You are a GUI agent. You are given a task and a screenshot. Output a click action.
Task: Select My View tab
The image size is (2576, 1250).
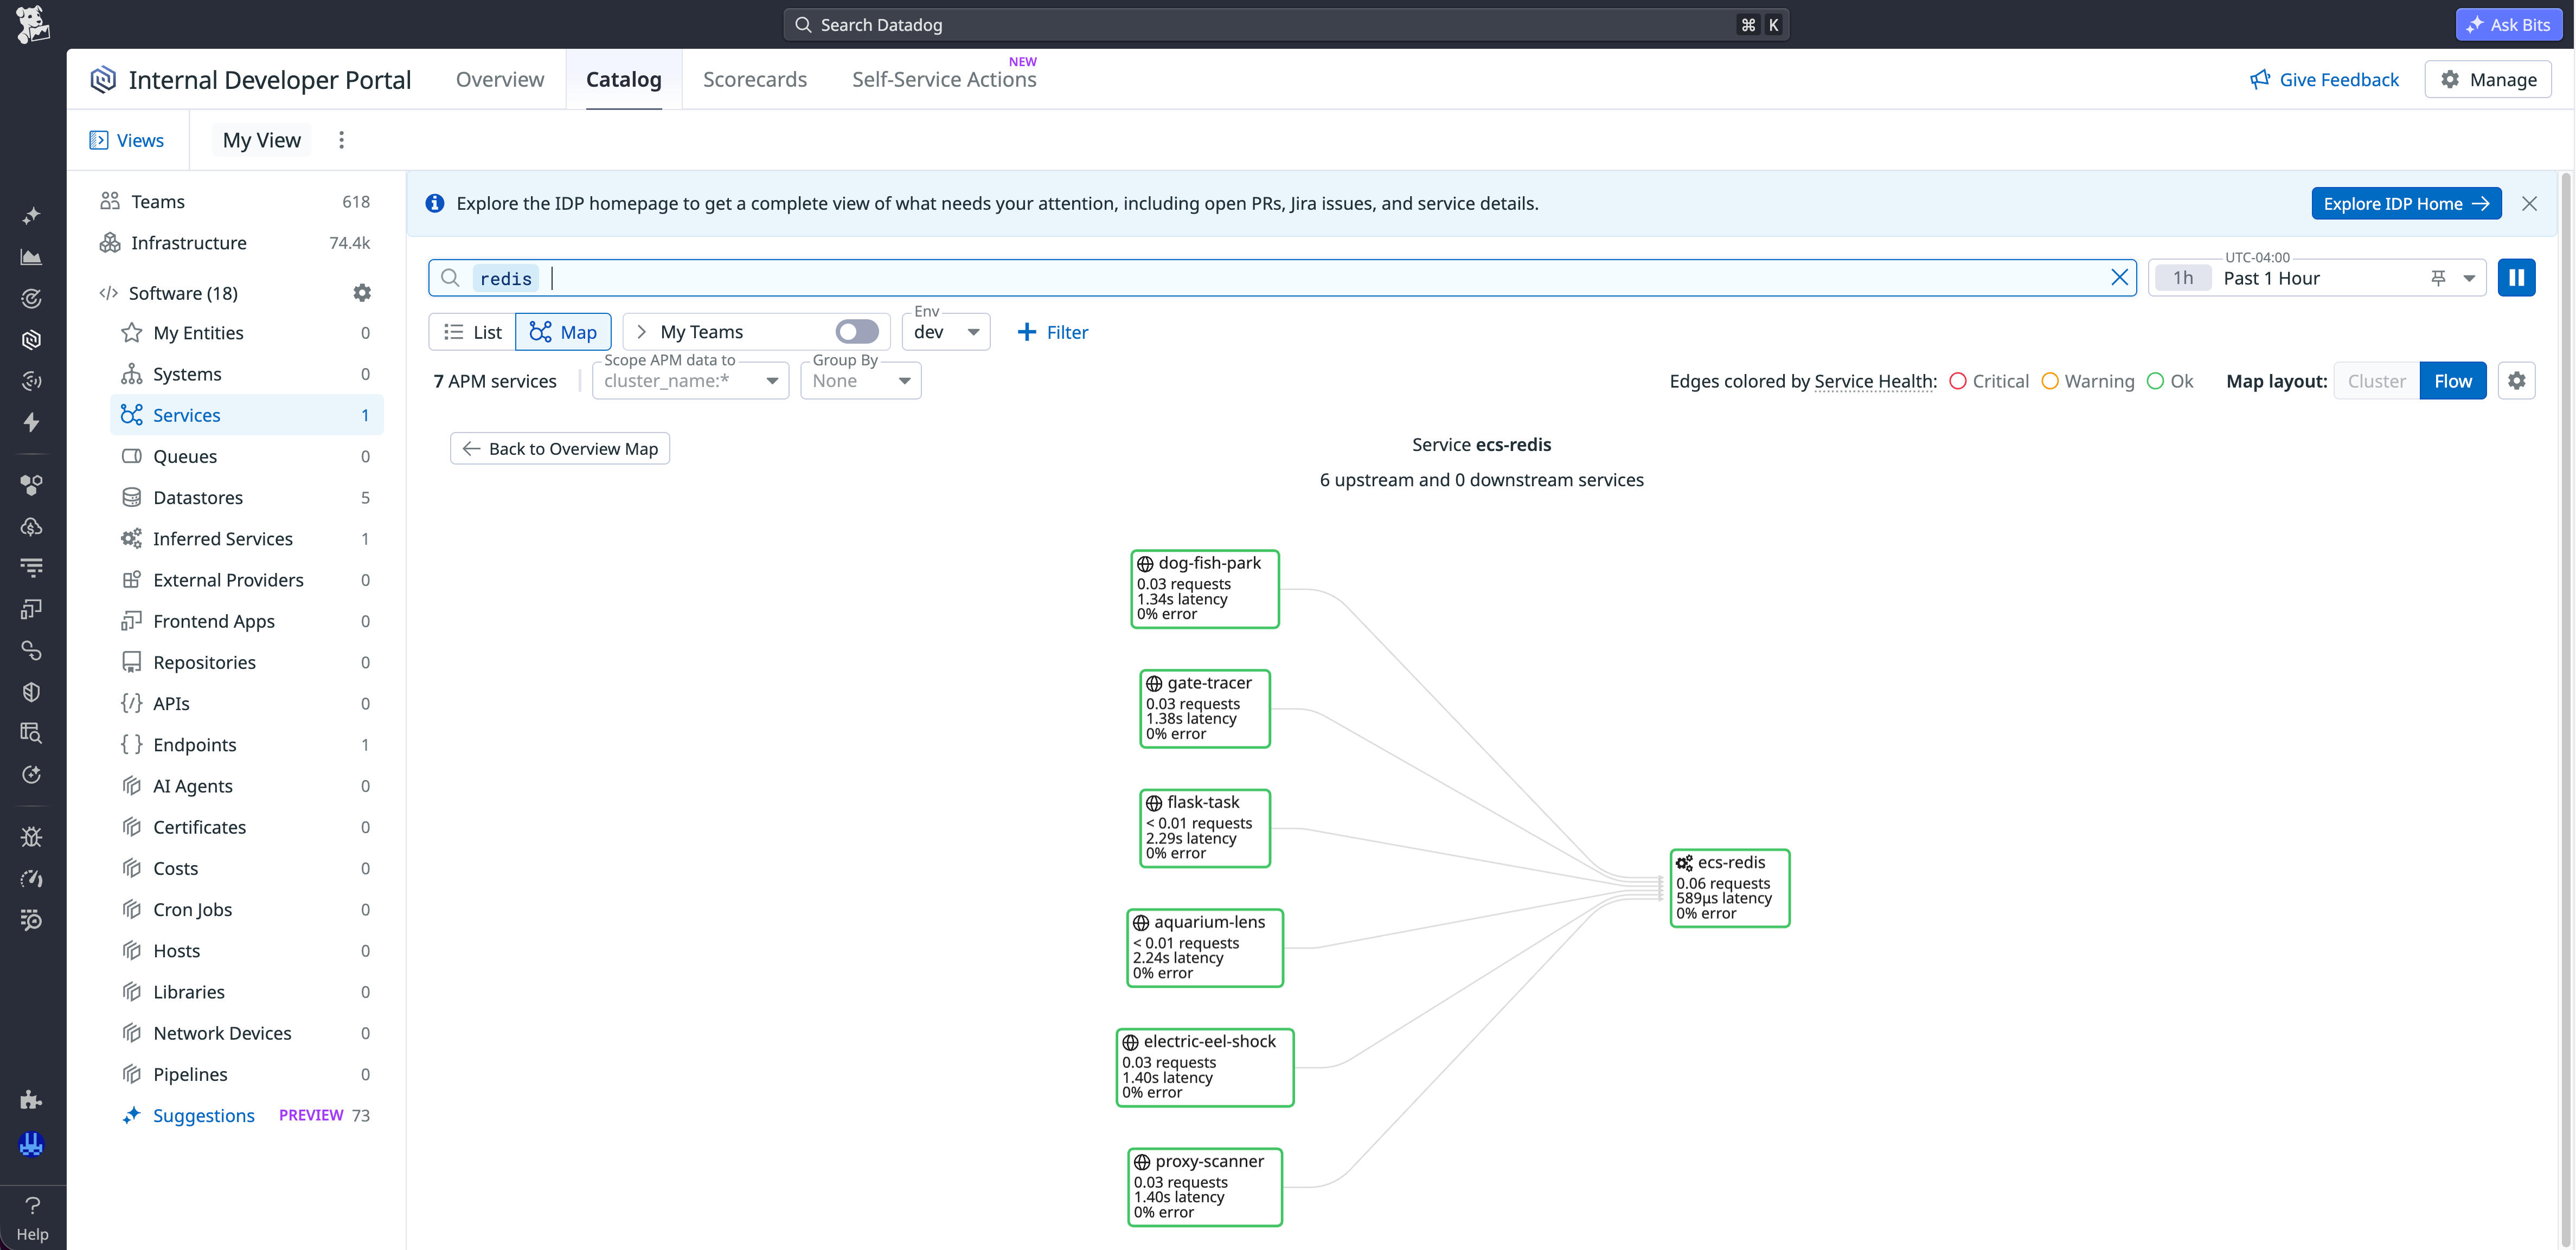click(x=262, y=140)
